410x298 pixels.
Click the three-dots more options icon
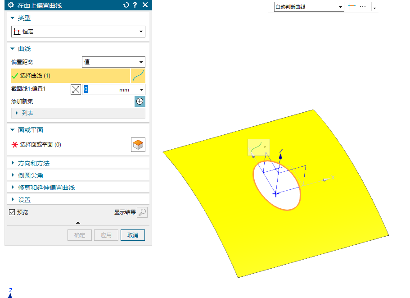(x=363, y=7)
